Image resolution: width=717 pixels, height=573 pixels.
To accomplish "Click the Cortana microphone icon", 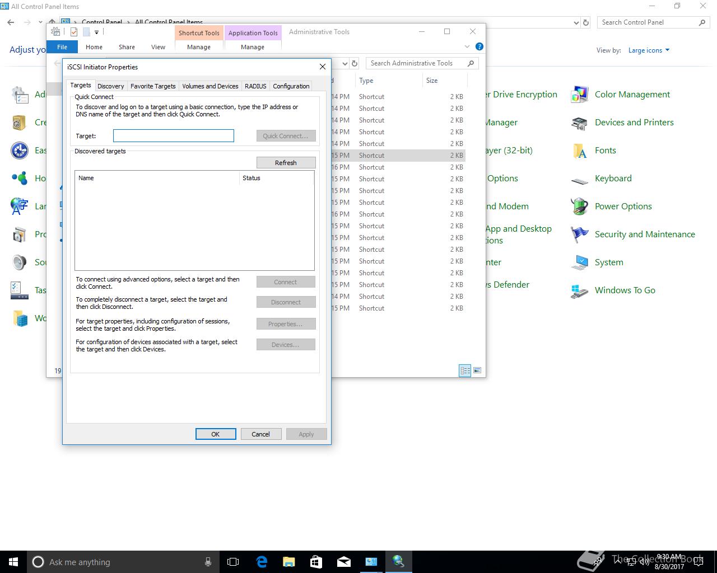I will pyautogui.click(x=208, y=562).
